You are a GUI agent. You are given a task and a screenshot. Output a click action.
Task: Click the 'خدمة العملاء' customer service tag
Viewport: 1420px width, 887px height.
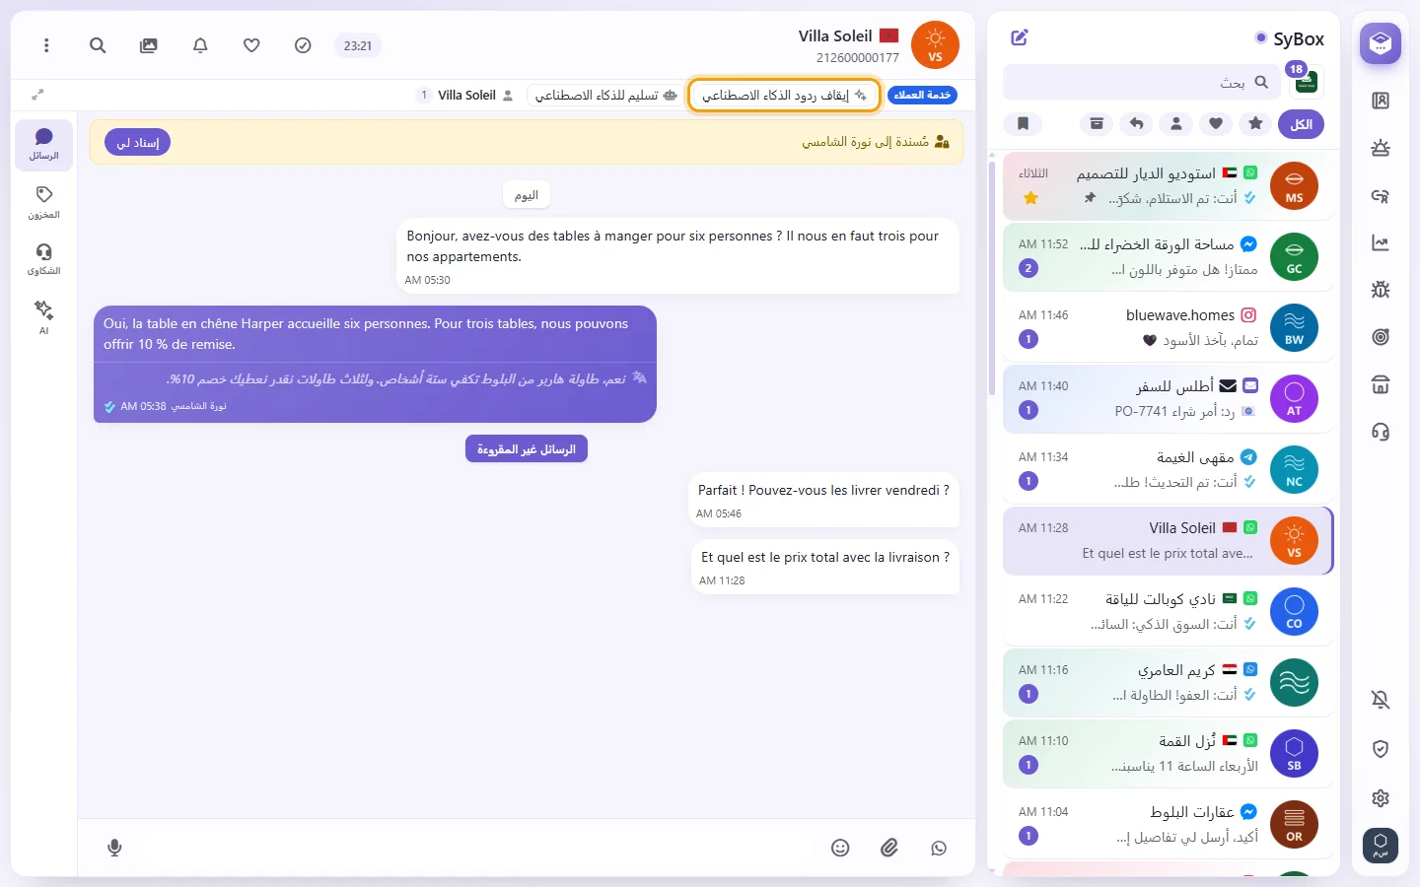click(922, 95)
